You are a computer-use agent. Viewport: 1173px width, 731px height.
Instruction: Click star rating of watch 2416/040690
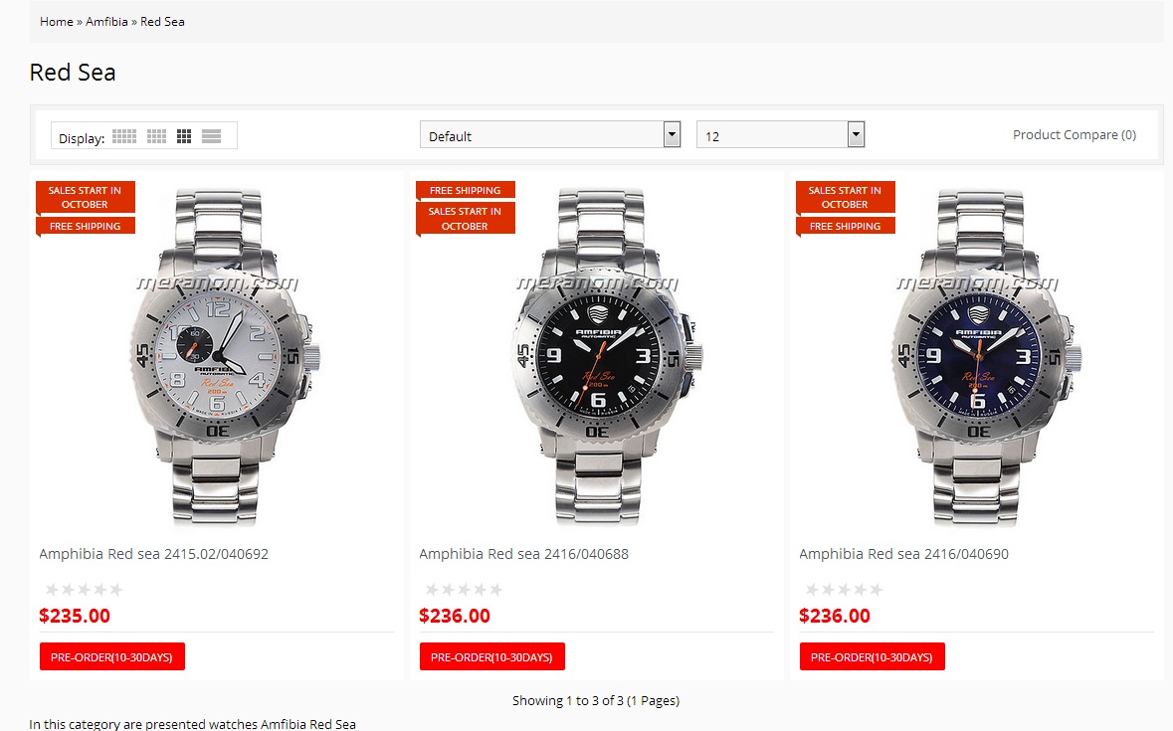pyautogui.click(x=844, y=590)
